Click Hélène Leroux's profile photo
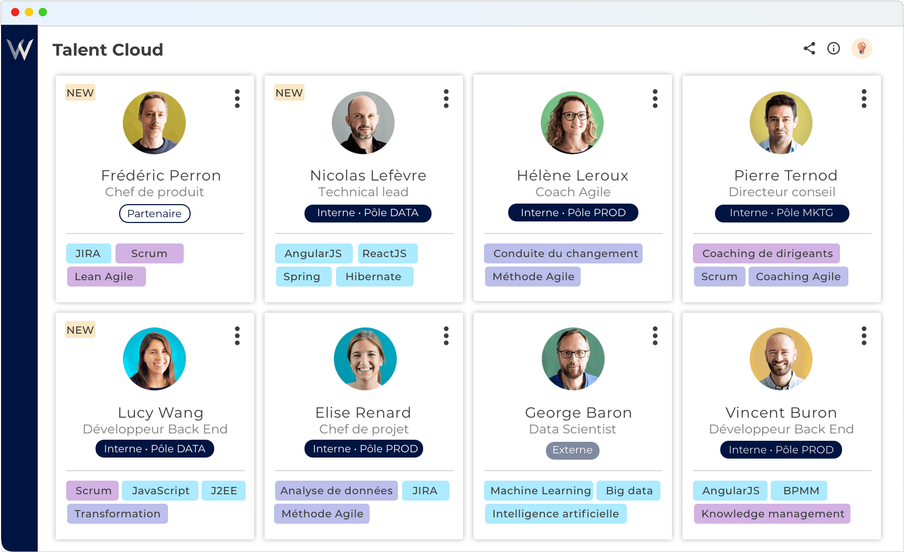The height and width of the screenshot is (552, 904). (572, 123)
